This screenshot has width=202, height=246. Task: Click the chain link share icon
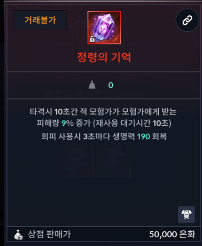point(187,20)
